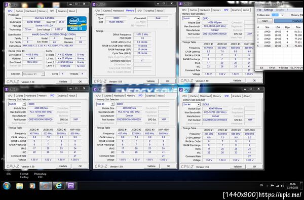
Task: Open the Graphics tab in the Memory-tab CPU-Z window
Action: [149, 11]
